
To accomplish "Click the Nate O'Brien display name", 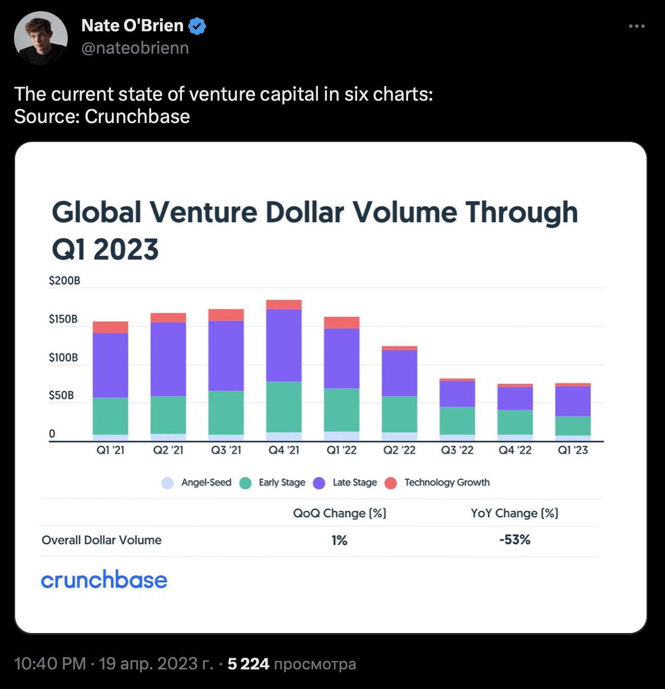I will 133,26.
